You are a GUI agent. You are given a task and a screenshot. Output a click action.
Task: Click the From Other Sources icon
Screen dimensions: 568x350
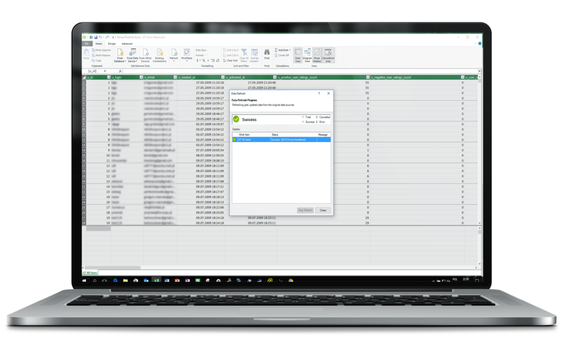pyautogui.click(x=146, y=53)
